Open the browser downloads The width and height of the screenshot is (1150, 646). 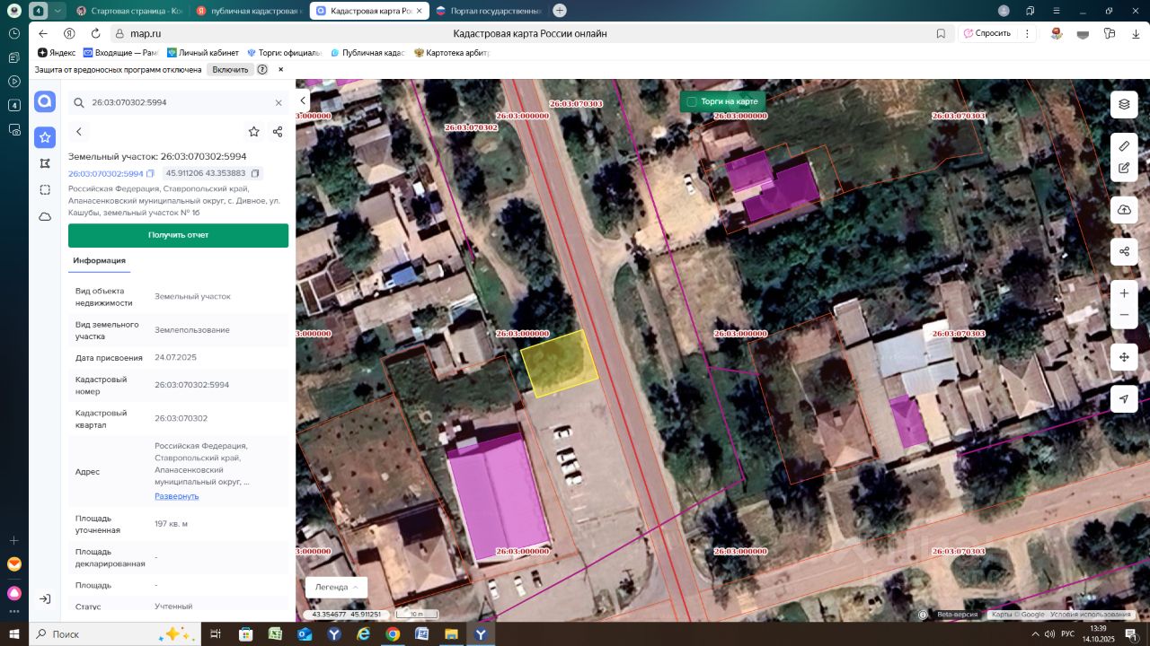click(x=1135, y=33)
